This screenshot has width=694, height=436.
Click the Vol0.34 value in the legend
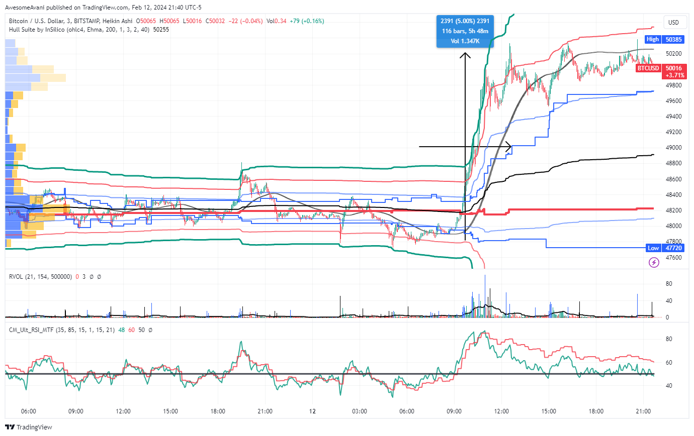tap(278, 21)
